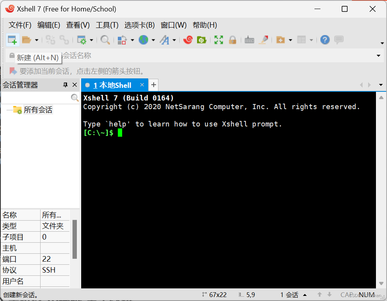Launch Xftp with the green icon
This screenshot has width=387, height=301.
202,40
